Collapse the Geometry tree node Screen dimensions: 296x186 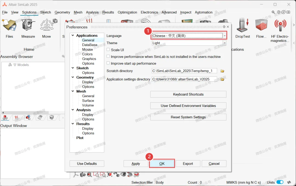pyautogui.click(x=73, y=77)
